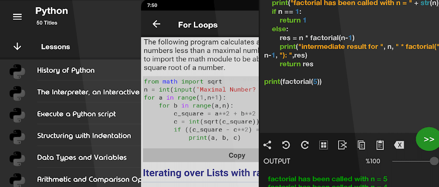Open the hamburger menu beside Python
The width and height of the screenshot is (439, 187).
(x=17, y=17)
